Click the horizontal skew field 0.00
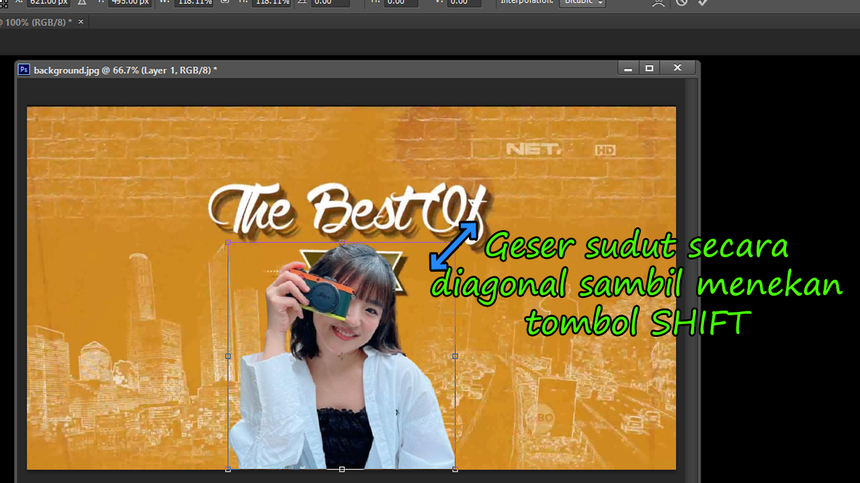The width and height of the screenshot is (860, 483). coord(400,3)
